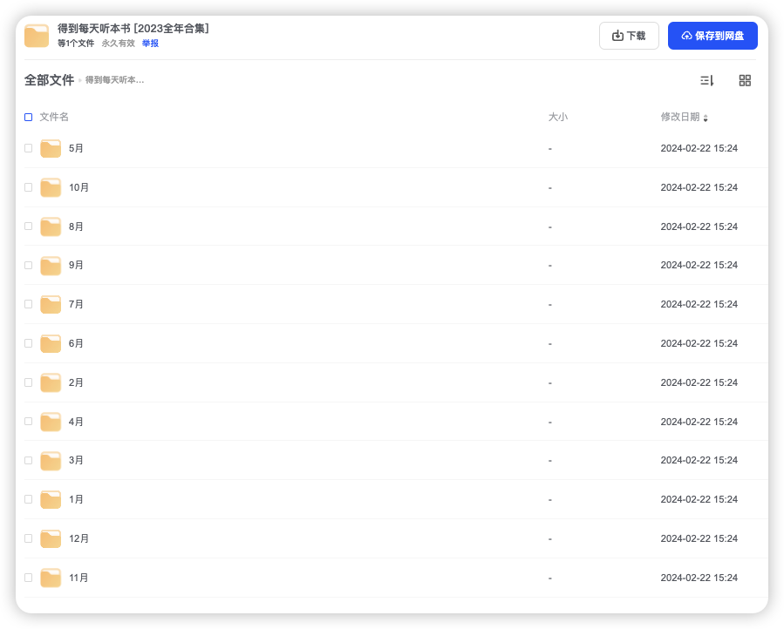Image resolution: width=784 pixels, height=629 pixels.
Task: Click the 文件名 column header
Action: click(54, 117)
